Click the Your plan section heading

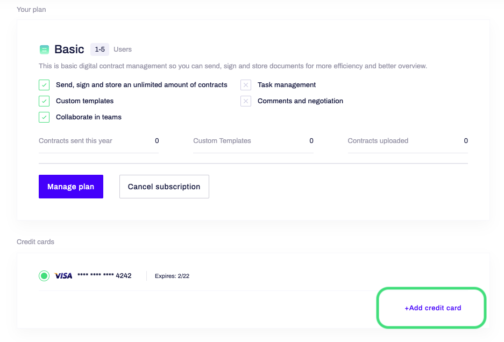31,10
